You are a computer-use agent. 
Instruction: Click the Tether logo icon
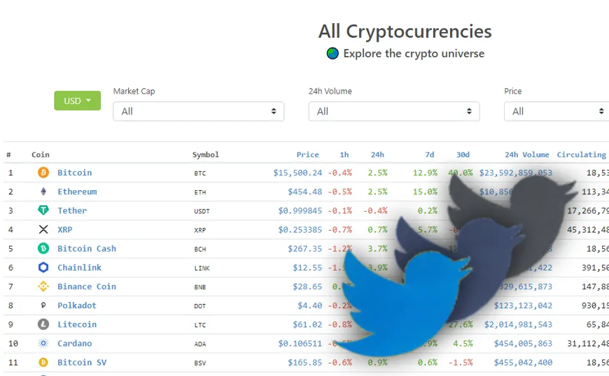[43, 210]
